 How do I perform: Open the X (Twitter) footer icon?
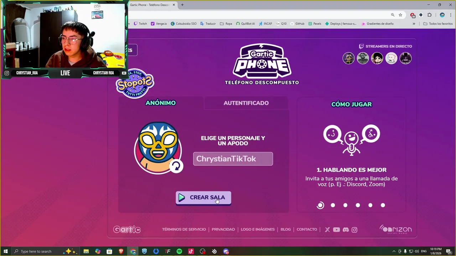(327, 230)
